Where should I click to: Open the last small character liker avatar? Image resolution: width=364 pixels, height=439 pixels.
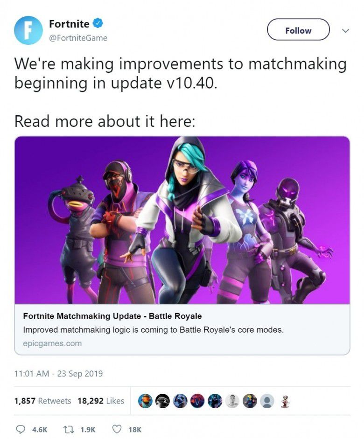pos(285,401)
